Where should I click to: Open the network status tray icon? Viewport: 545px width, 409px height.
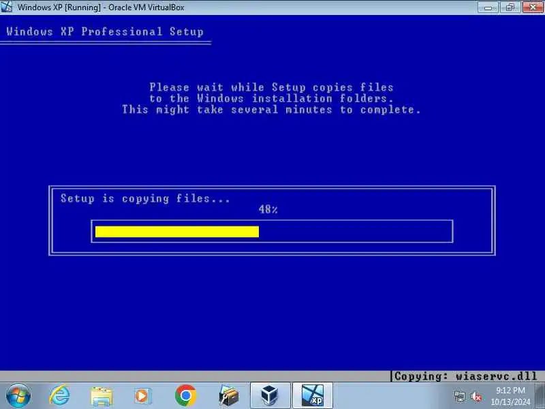(459, 397)
